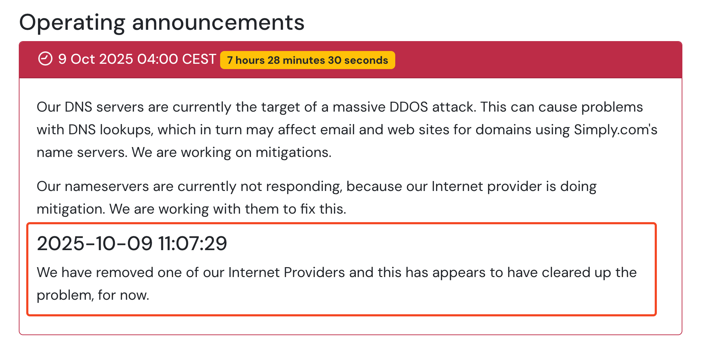Click the "Our nameservers are currently" sentence start

[136, 186]
